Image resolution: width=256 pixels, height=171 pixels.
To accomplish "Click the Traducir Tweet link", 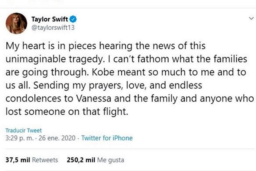I will (23, 130).
